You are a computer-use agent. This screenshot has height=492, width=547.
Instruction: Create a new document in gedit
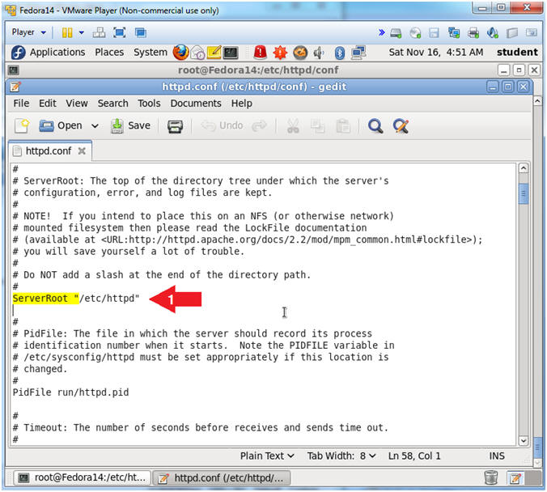22,125
